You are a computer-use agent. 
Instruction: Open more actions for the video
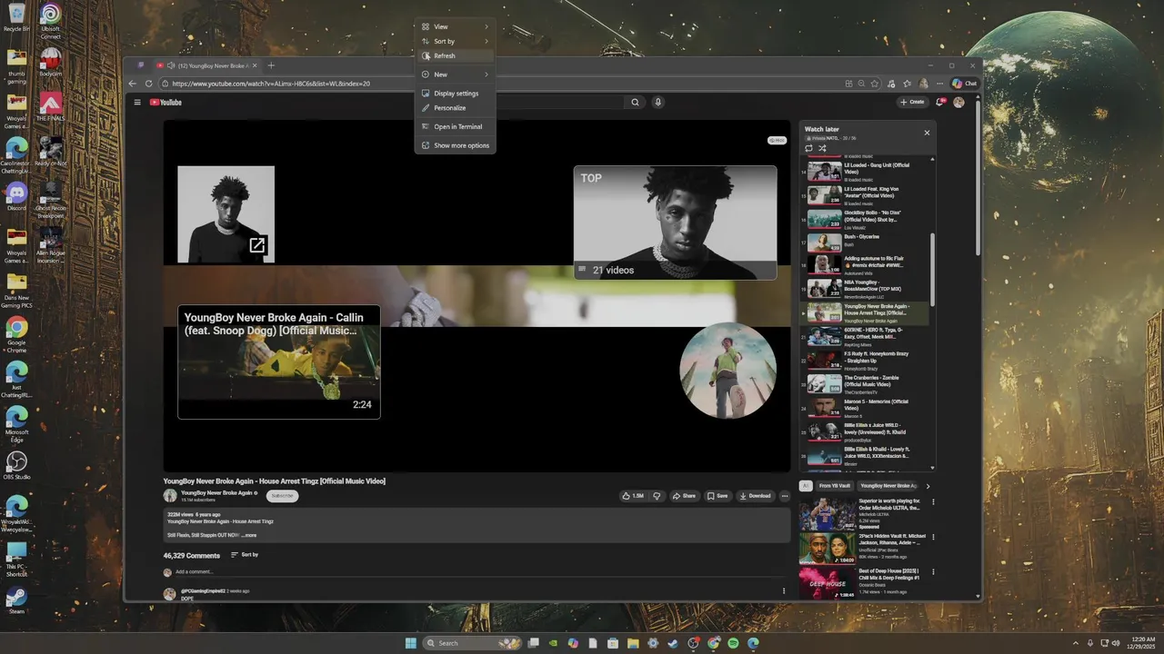coord(785,496)
